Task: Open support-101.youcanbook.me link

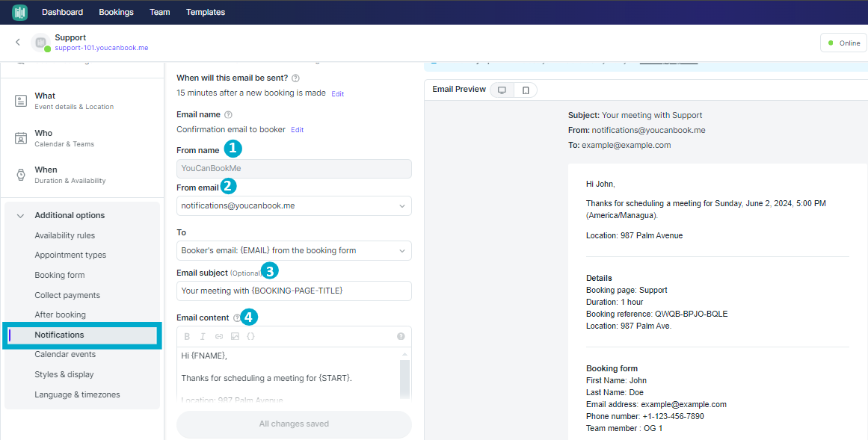Action: click(101, 48)
